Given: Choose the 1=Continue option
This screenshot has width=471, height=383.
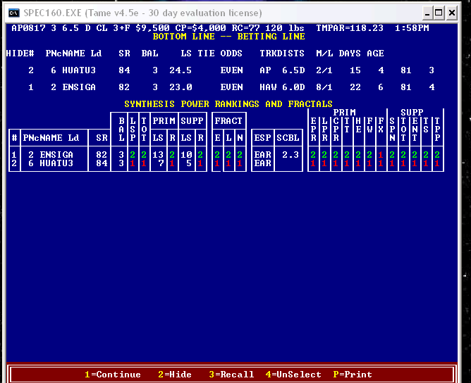Looking at the screenshot, I should (x=113, y=375).
